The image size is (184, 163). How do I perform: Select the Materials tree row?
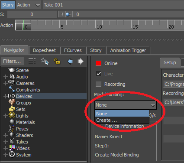26,122
